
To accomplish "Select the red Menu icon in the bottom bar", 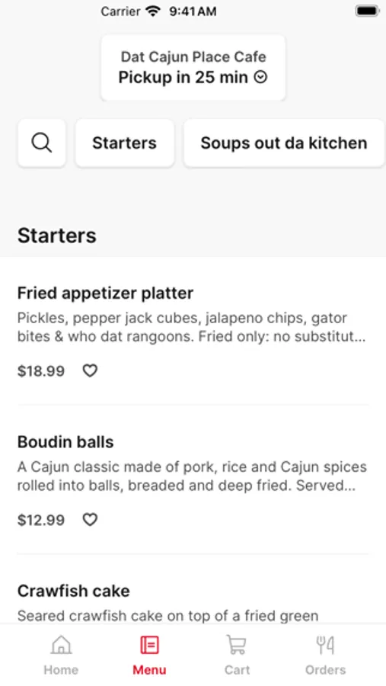I will click(149, 645).
